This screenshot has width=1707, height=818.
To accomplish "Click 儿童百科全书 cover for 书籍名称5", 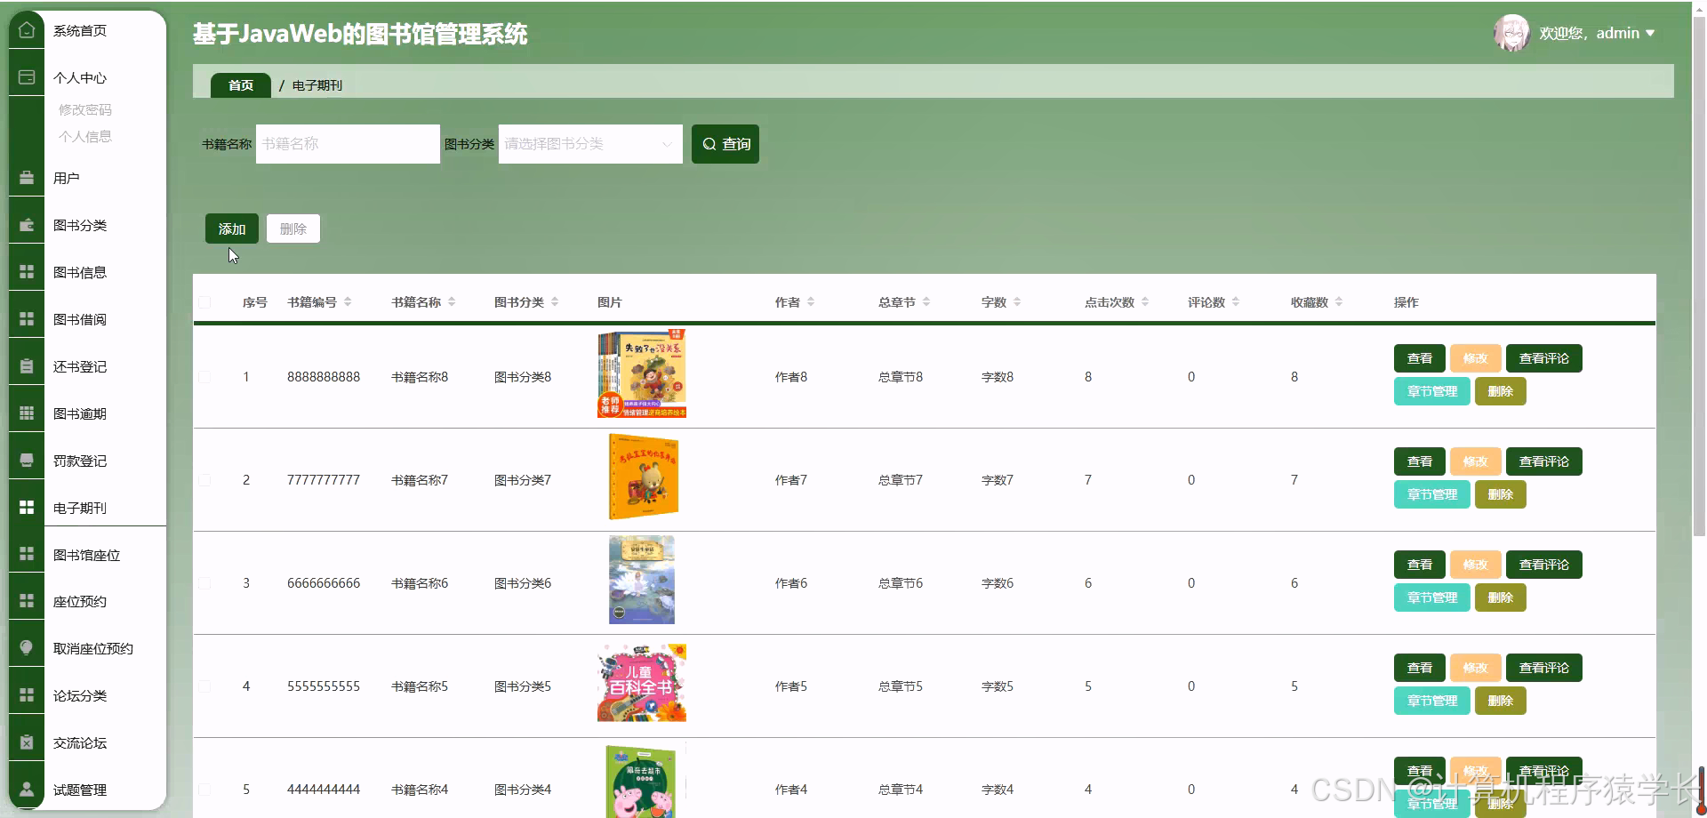I will [642, 683].
